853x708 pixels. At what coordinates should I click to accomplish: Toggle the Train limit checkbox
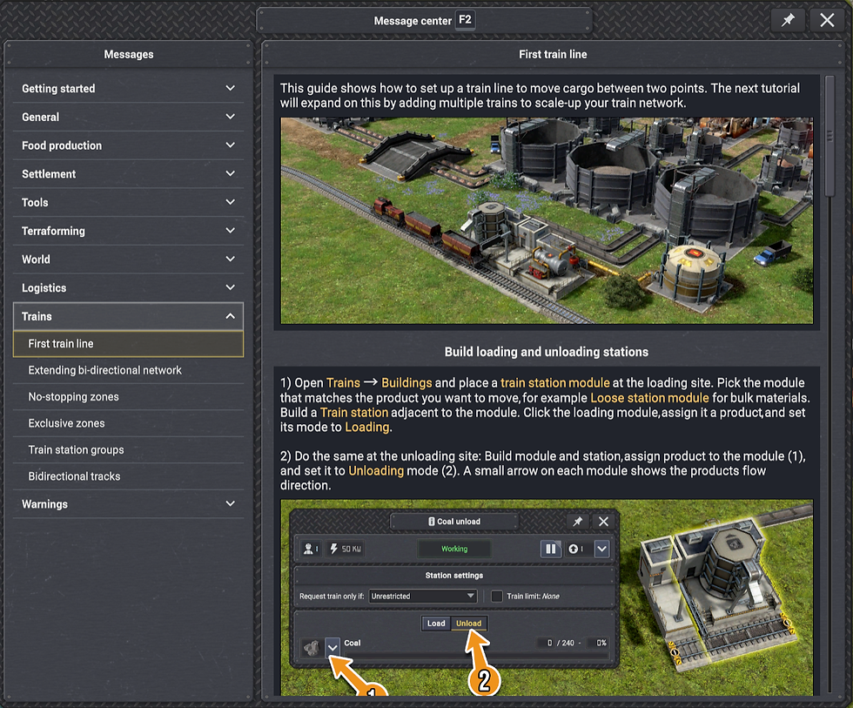497,596
